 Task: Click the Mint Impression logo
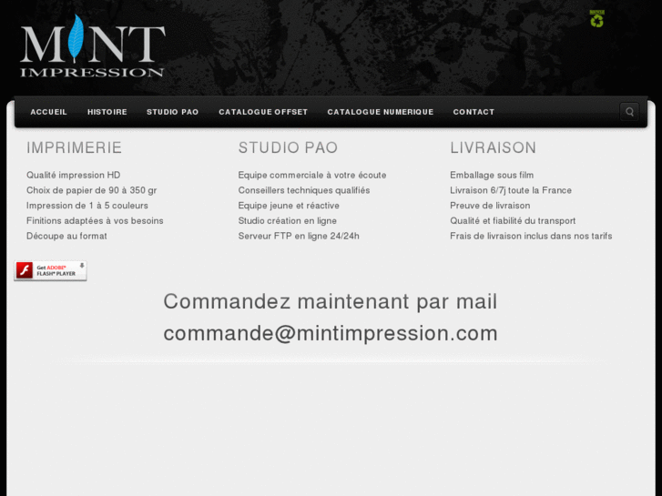(x=93, y=46)
